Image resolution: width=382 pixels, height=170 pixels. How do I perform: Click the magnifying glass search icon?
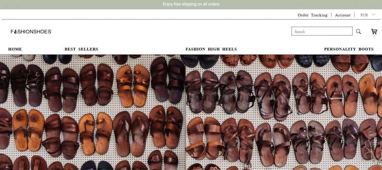[x=358, y=31]
